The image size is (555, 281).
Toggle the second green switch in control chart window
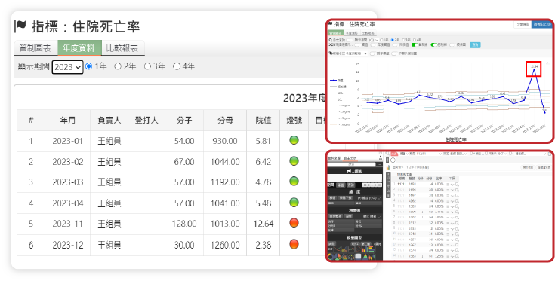(x=434, y=45)
